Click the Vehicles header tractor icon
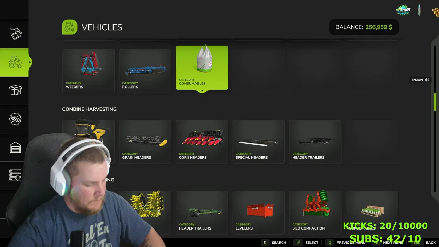The image size is (439, 247). tap(70, 27)
